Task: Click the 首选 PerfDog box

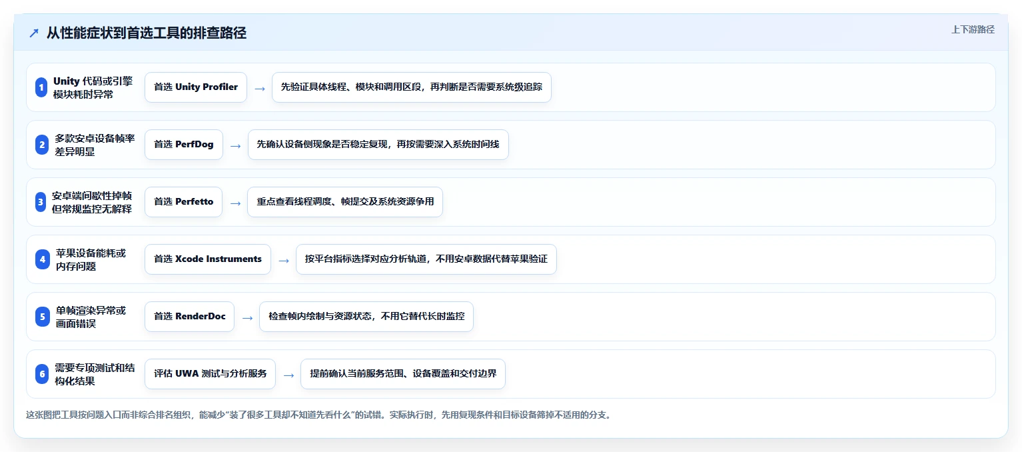Action: 184,145
